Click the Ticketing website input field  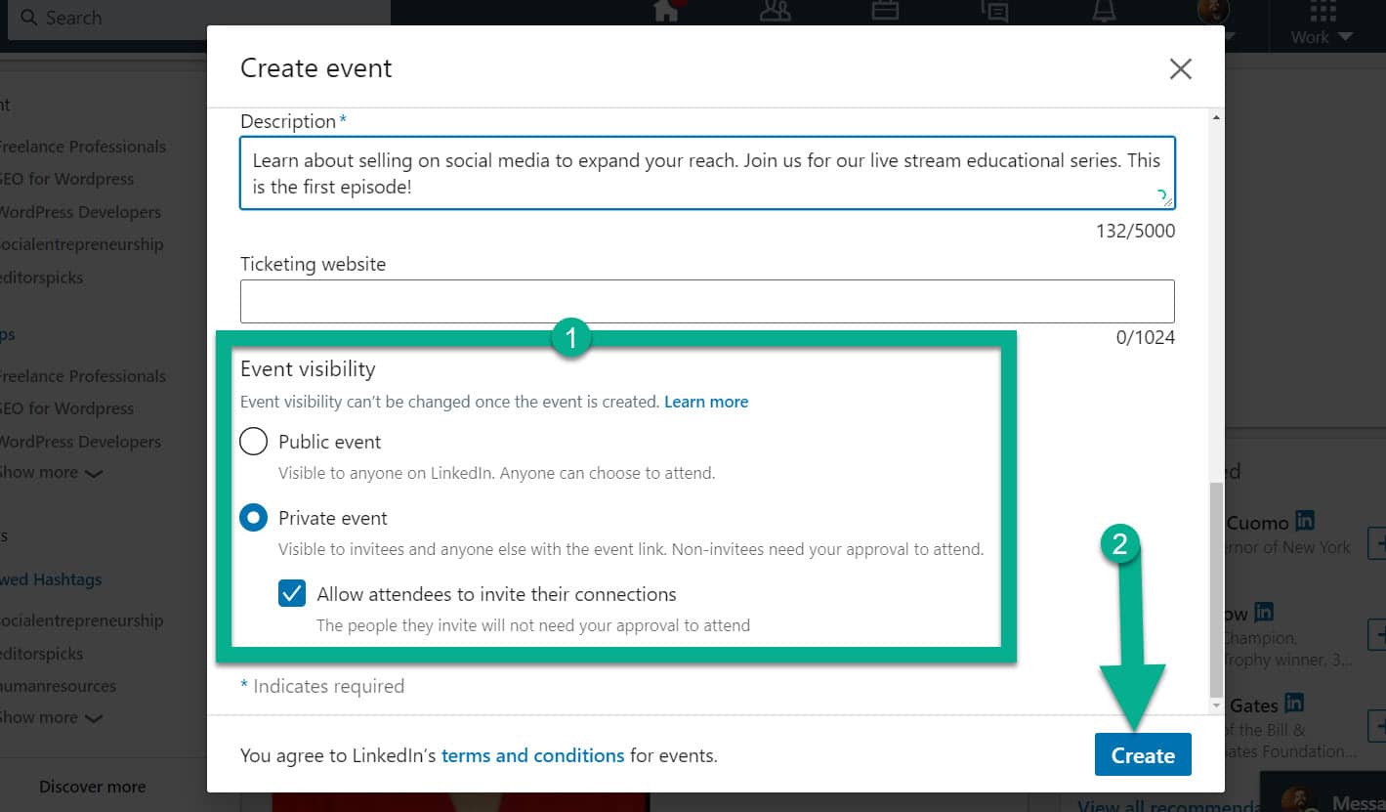[707, 301]
